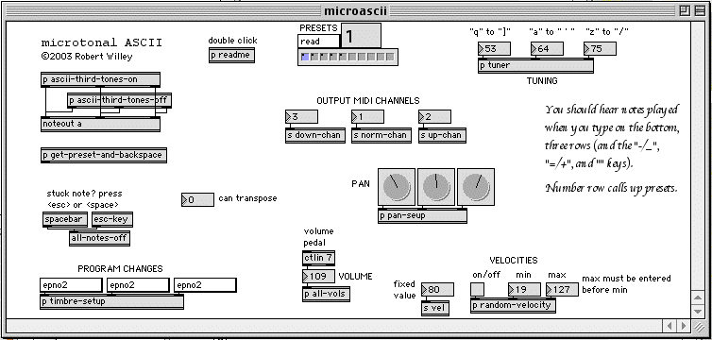Select the s up-chan send object

tap(442, 136)
